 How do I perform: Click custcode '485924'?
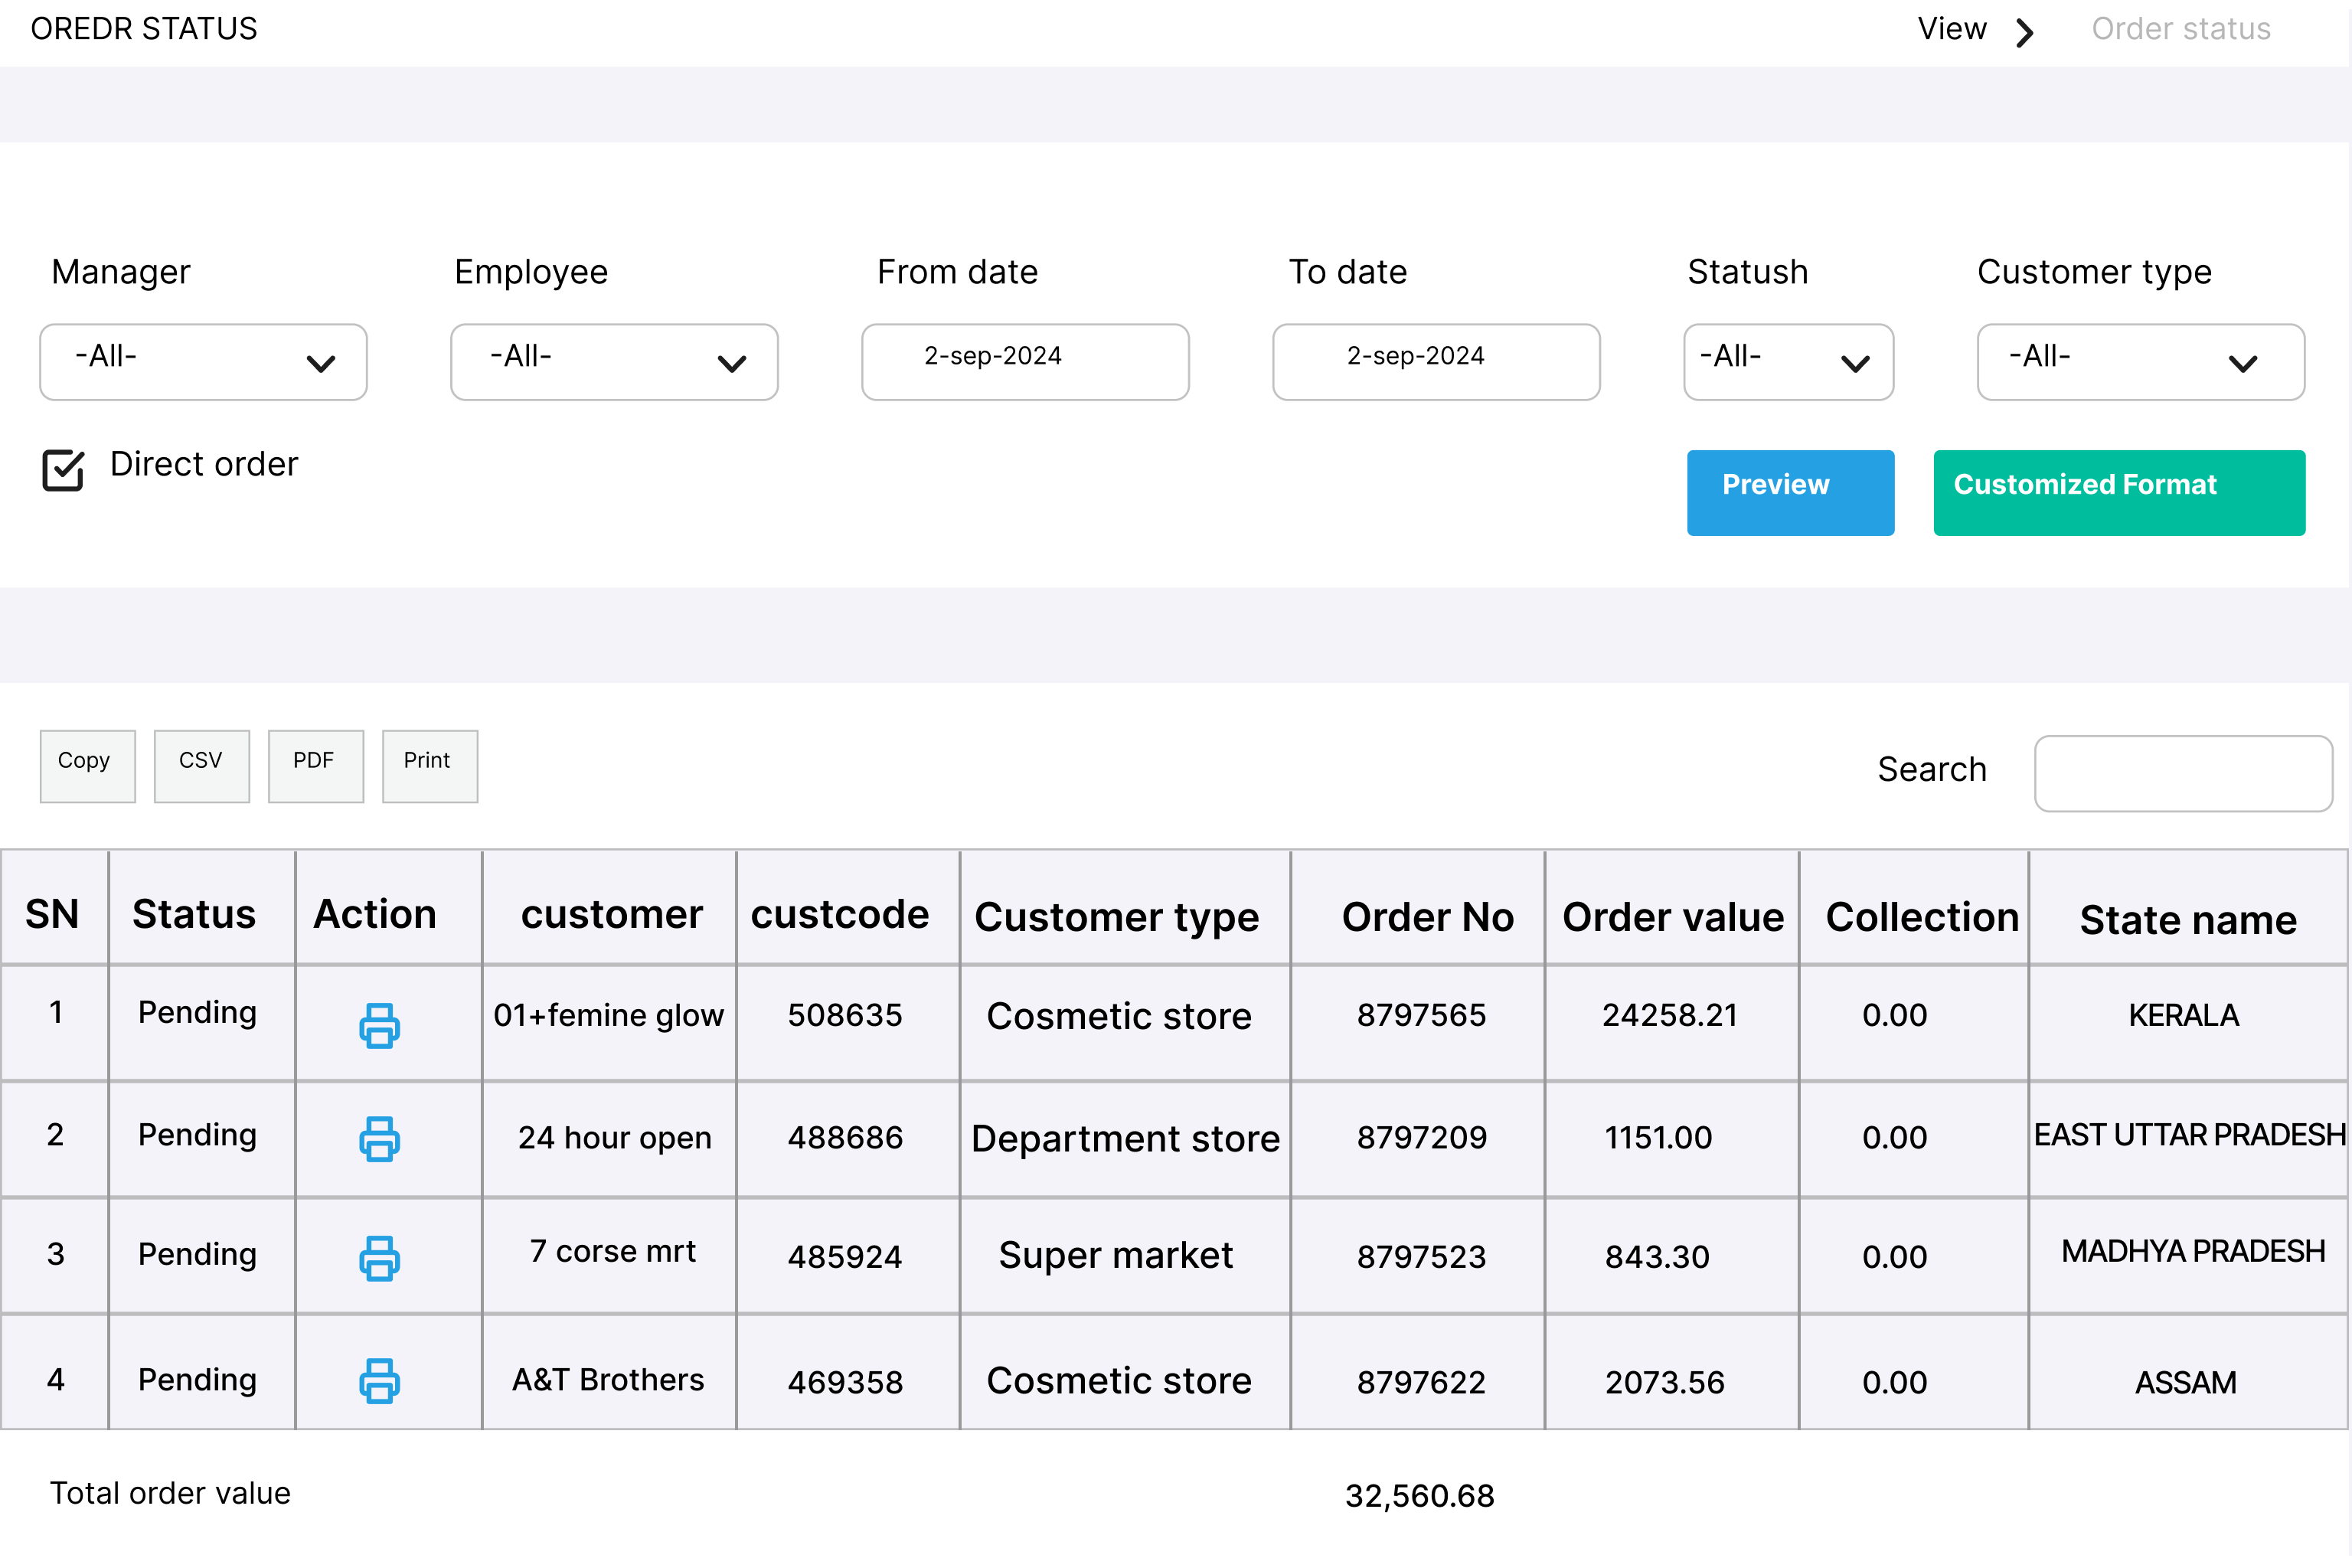pyautogui.click(x=845, y=1256)
